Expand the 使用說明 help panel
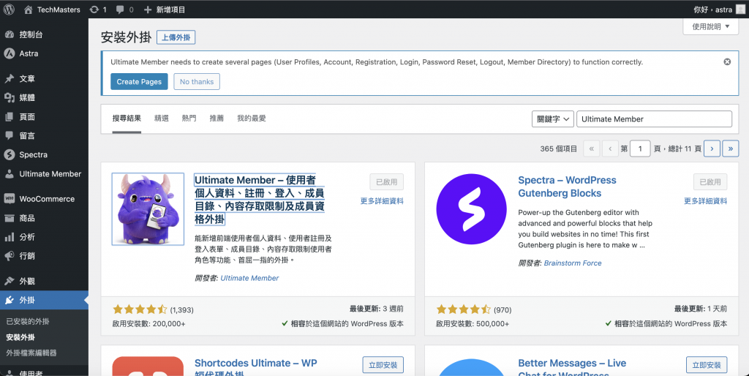Screen dimensions: 749x376 click(711, 26)
